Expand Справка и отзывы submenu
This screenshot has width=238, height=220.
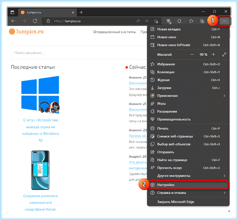pos(188,193)
